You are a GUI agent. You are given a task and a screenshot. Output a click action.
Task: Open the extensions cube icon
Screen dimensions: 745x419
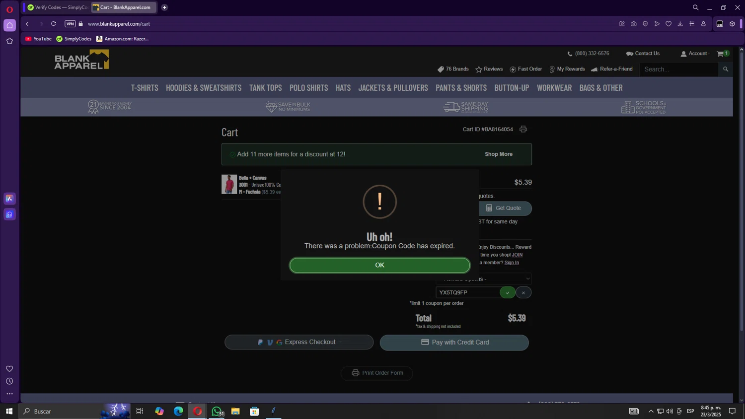[732, 24]
